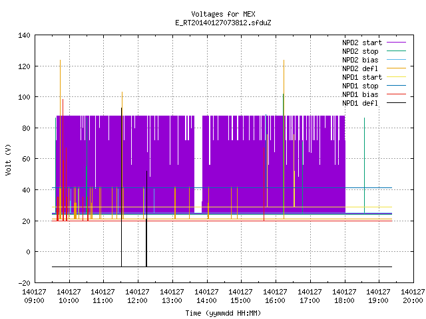The image size is (426, 319).
Task: Click the light blue NPD2 bias legend line
Action: pyautogui.click(x=396, y=60)
